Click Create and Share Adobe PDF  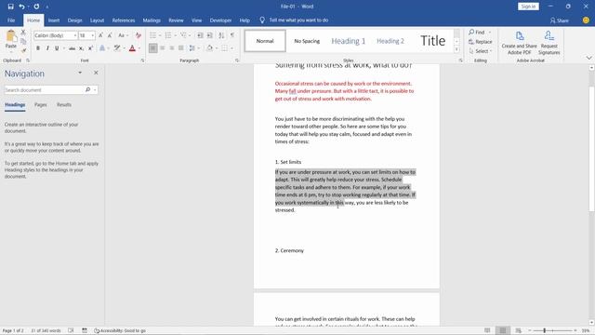pyautogui.click(x=519, y=43)
